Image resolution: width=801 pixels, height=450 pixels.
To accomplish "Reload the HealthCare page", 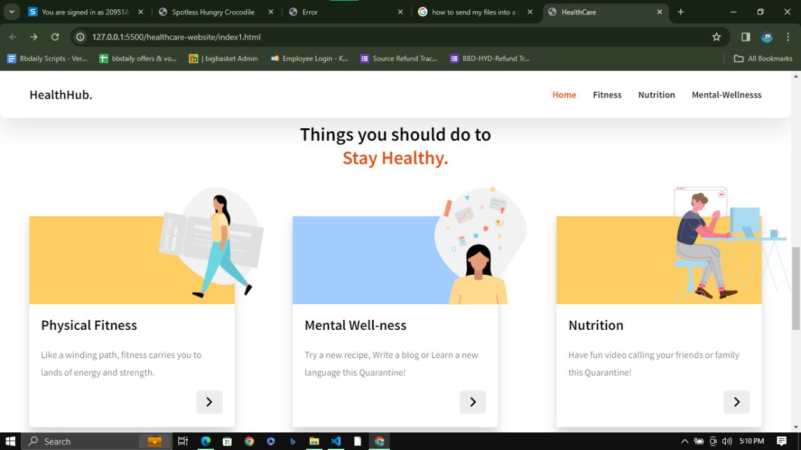I will (55, 36).
